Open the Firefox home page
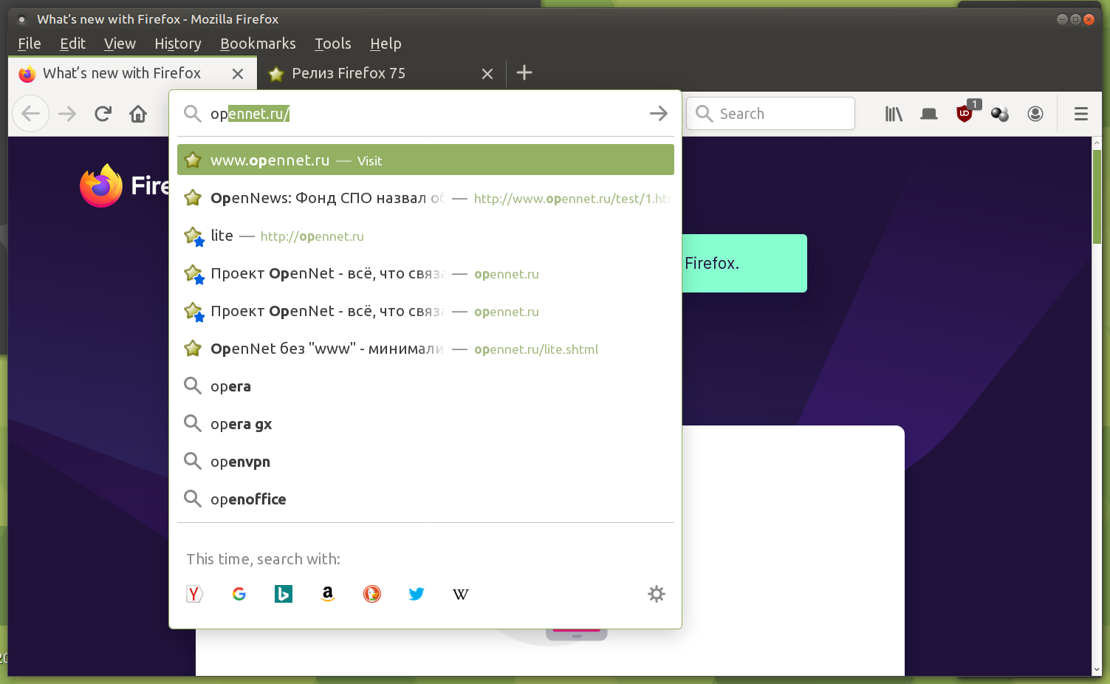Viewport: 1110px width, 684px height. [x=138, y=114]
